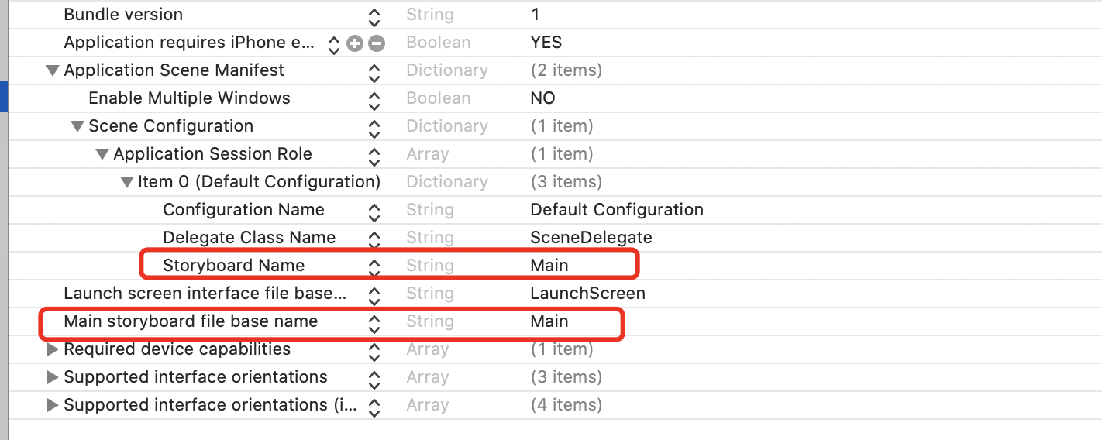
Task: Collapse the Scene Configuration dictionary
Action: (77, 126)
